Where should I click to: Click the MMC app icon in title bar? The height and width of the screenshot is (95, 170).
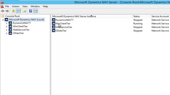[2, 2]
